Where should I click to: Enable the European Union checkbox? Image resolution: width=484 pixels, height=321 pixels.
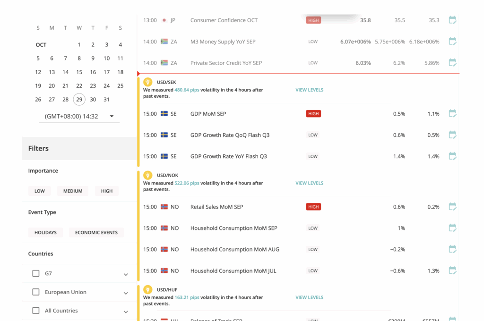coord(36,292)
